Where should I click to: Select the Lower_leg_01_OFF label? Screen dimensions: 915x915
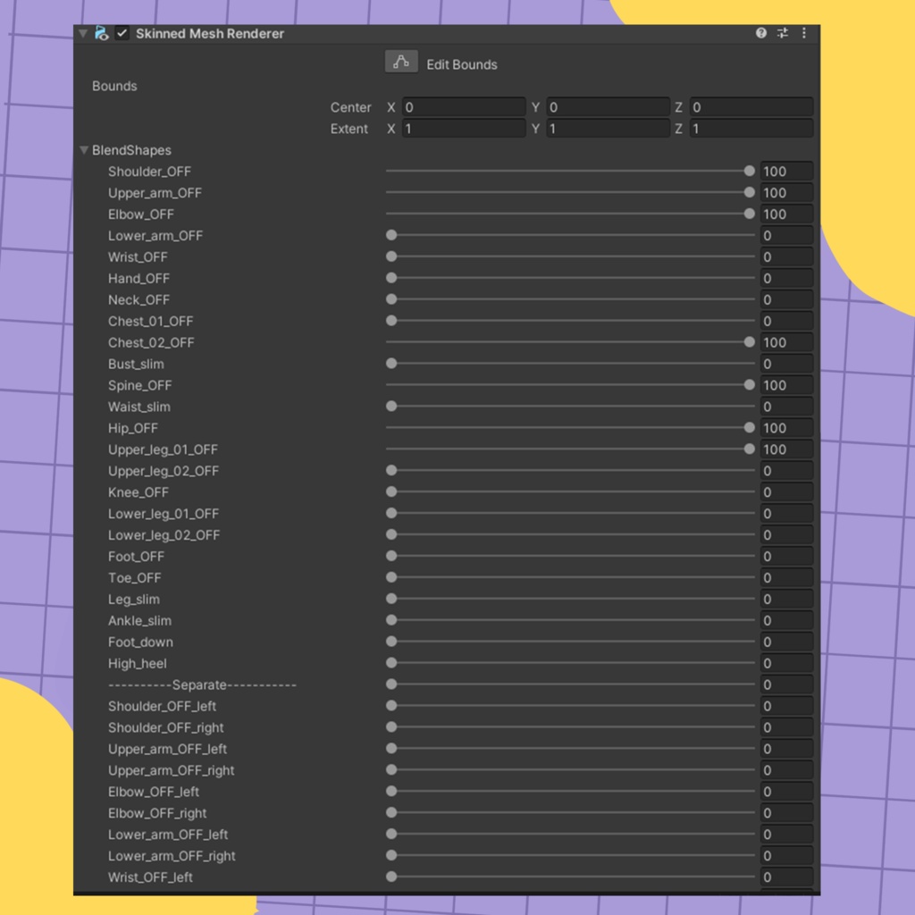click(x=164, y=514)
